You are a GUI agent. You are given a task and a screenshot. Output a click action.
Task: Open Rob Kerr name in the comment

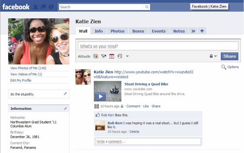115,123
